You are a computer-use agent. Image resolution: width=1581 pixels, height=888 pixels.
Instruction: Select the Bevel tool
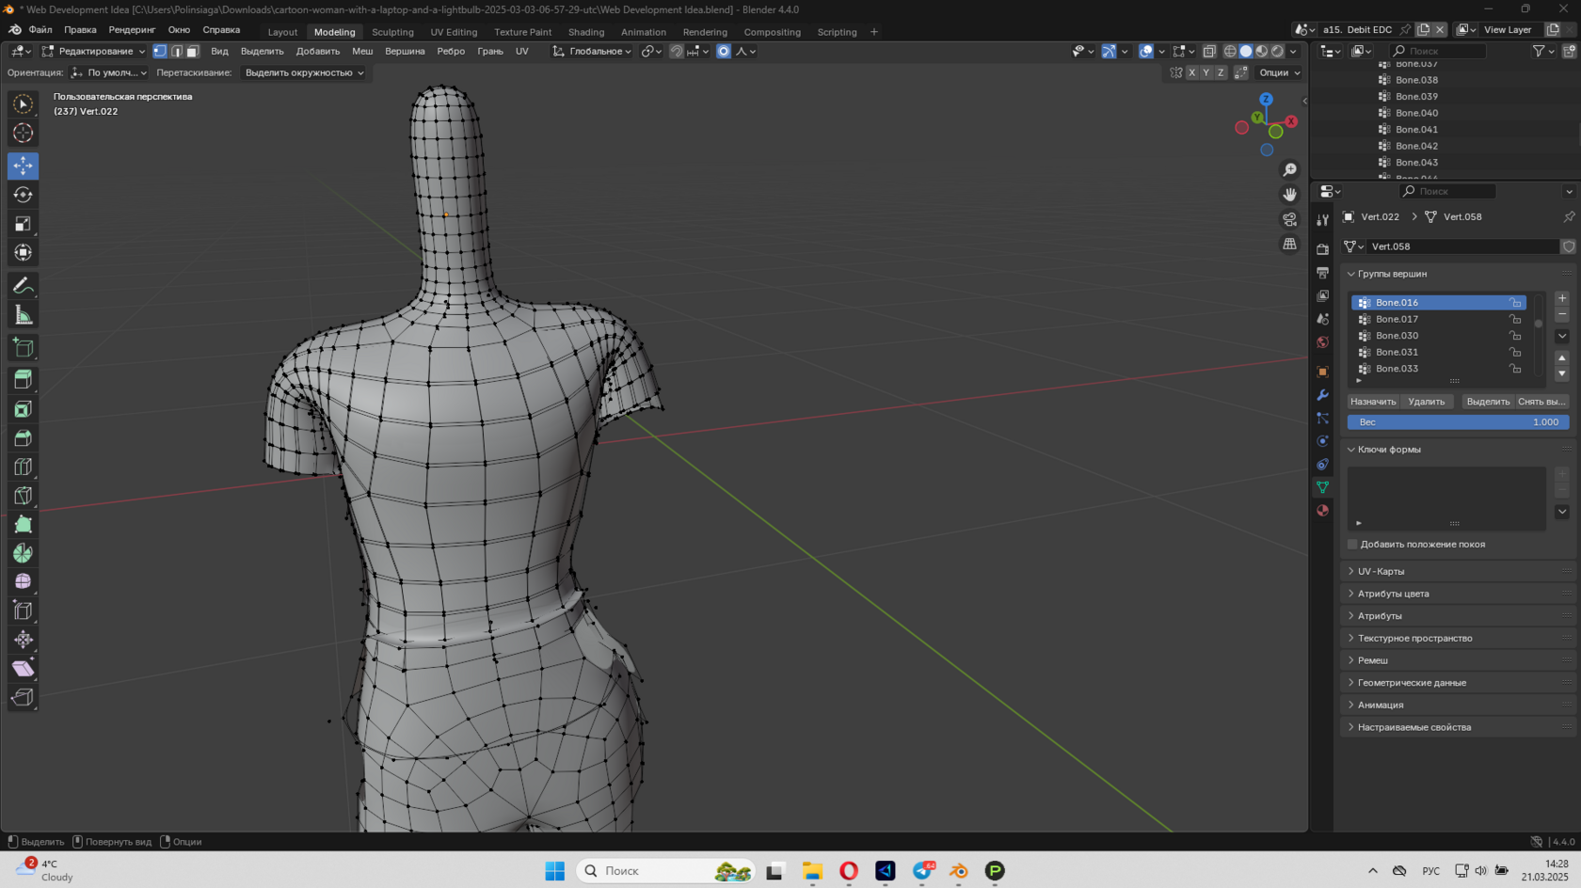pyautogui.click(x=23, y=437)
